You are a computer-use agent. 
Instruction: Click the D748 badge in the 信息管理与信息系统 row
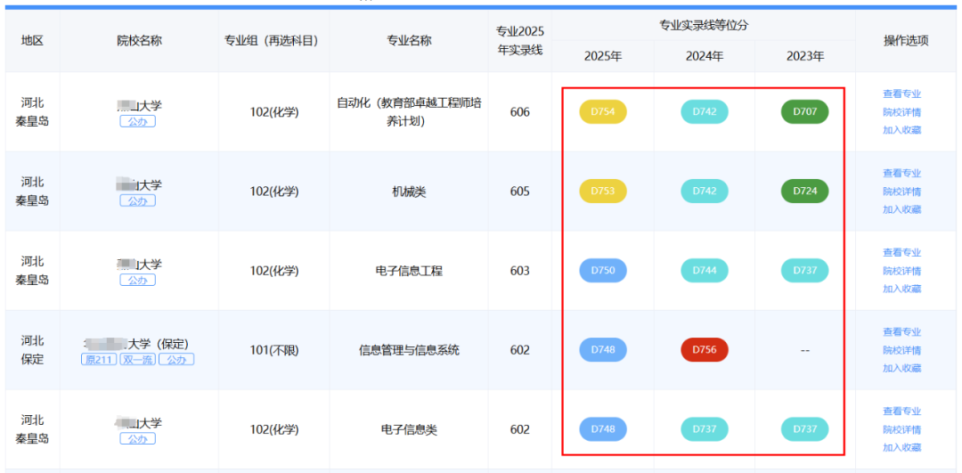point(603,350)
